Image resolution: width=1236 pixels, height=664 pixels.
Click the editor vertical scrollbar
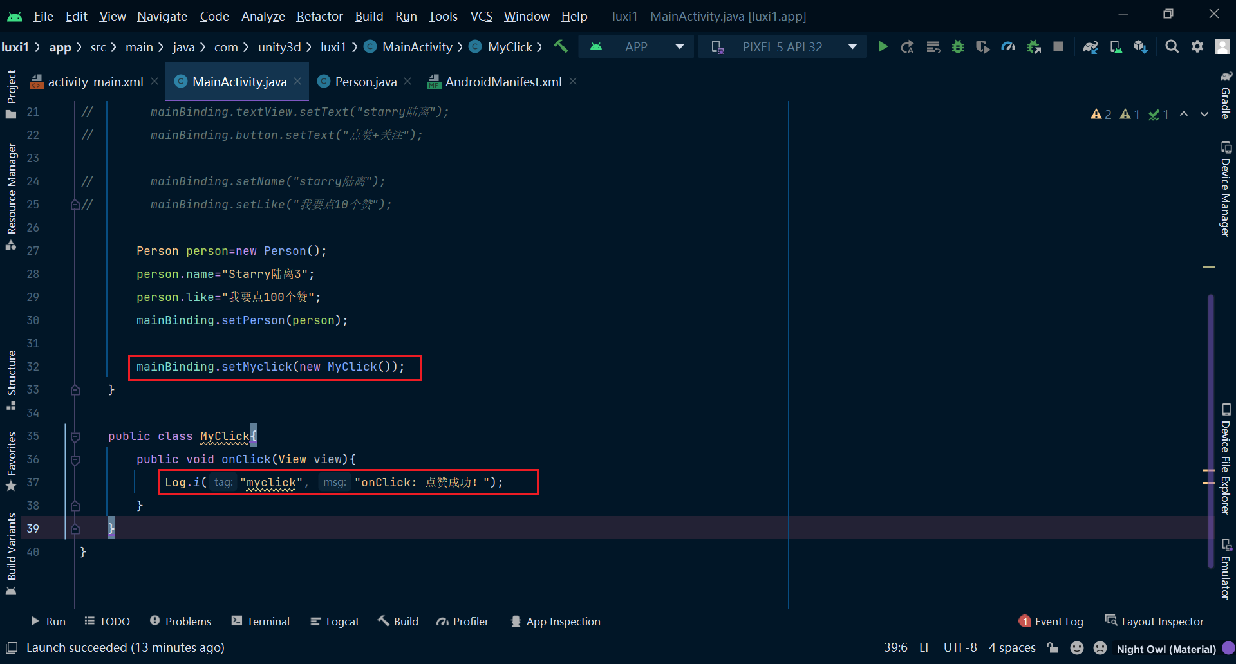(x=1211, y=431)
